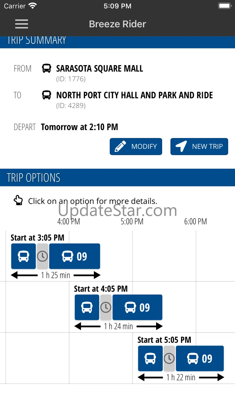
Task: Click the clock wait icon in 3:05 PM trip
Action: [42, 256]
